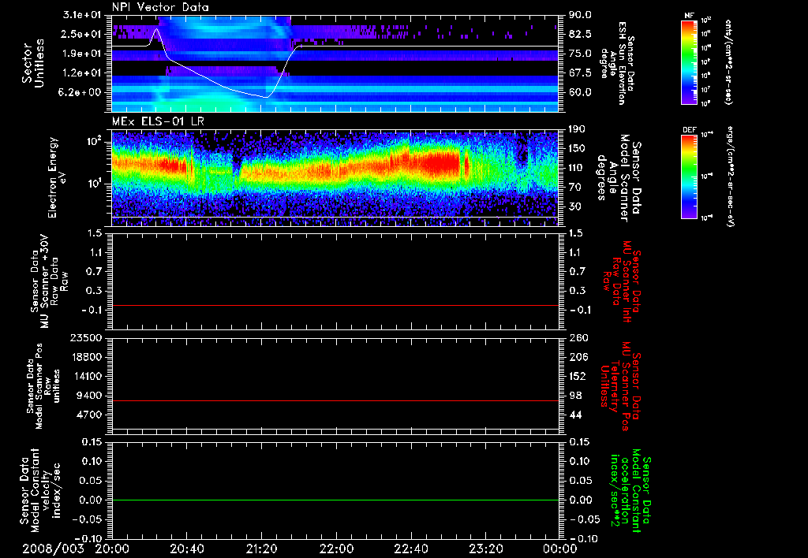Click the red 'MU Scanner Pos Telemetry' label
The width and height of the screenshot is (808, 558).
(x=621, y=386)
